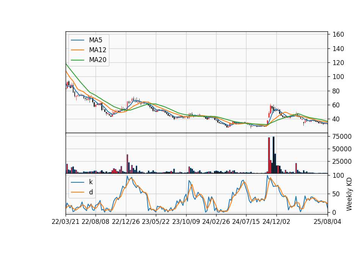The image size is (364, 261).
Task: Click the 22/03/21 date tick label
Action: [66, 222]
